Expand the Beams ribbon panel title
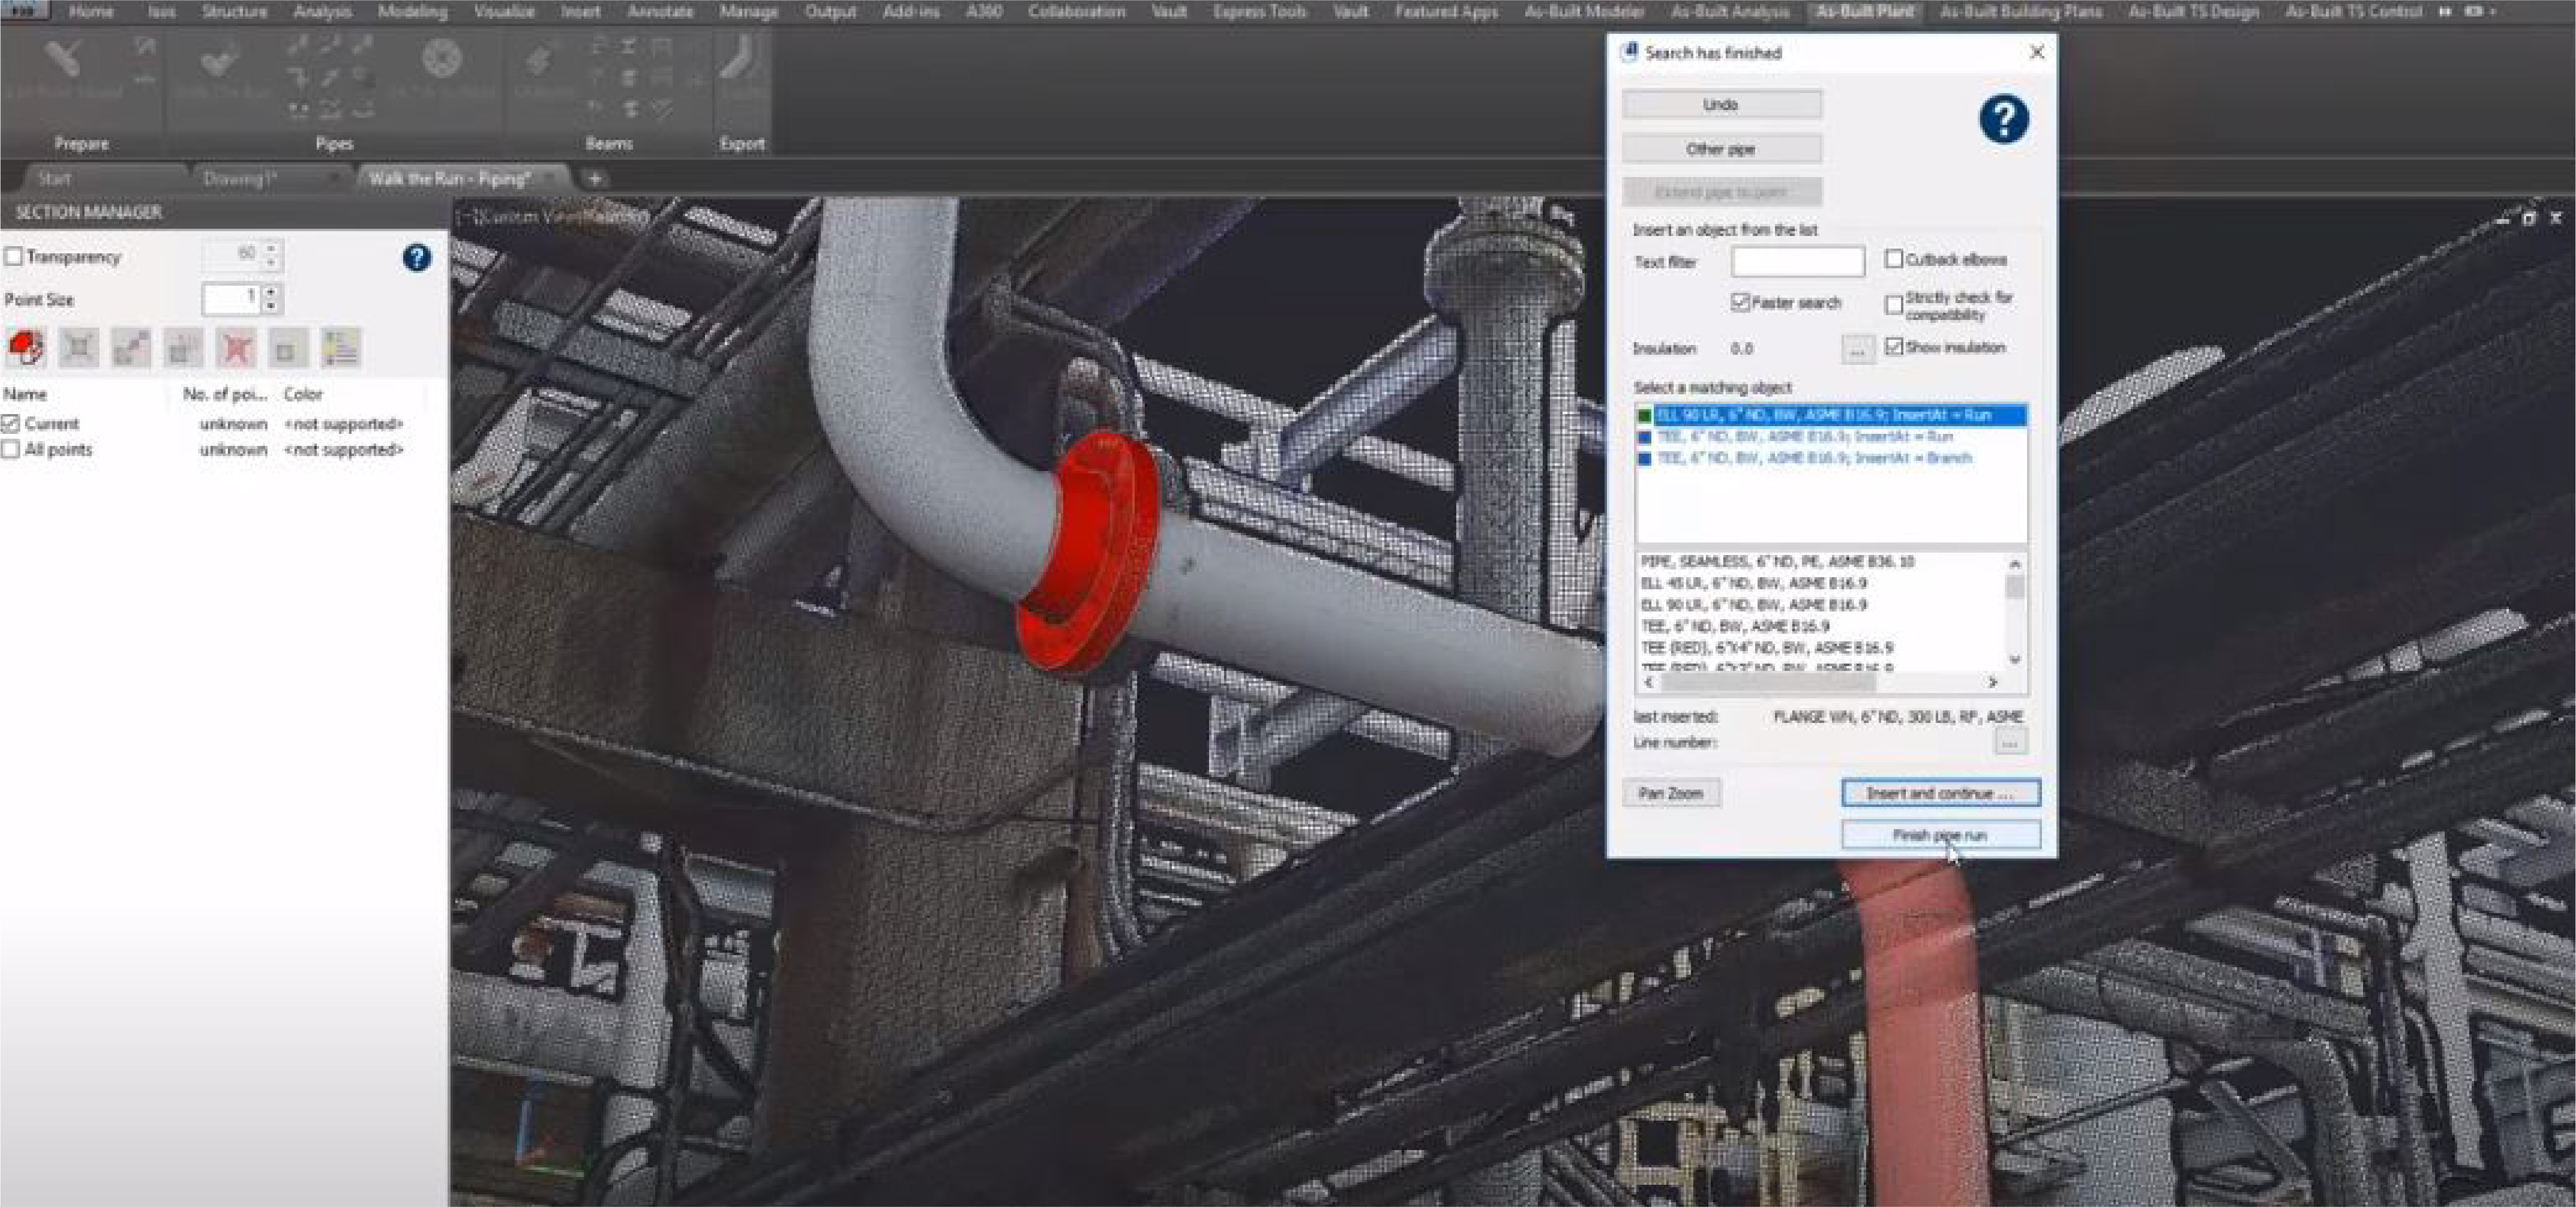Screen dimensions: 2576x1207 609,144
